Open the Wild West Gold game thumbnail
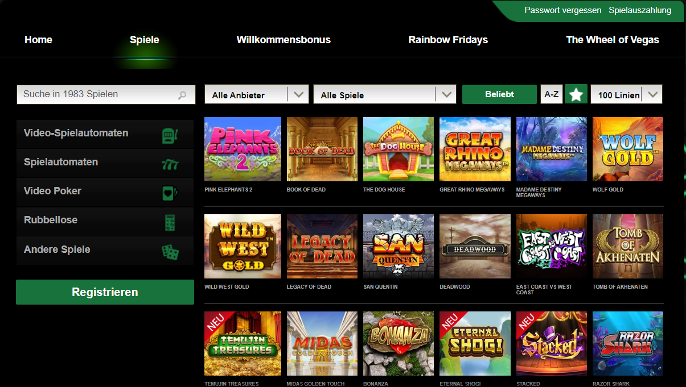 click(x=243, y=246)
